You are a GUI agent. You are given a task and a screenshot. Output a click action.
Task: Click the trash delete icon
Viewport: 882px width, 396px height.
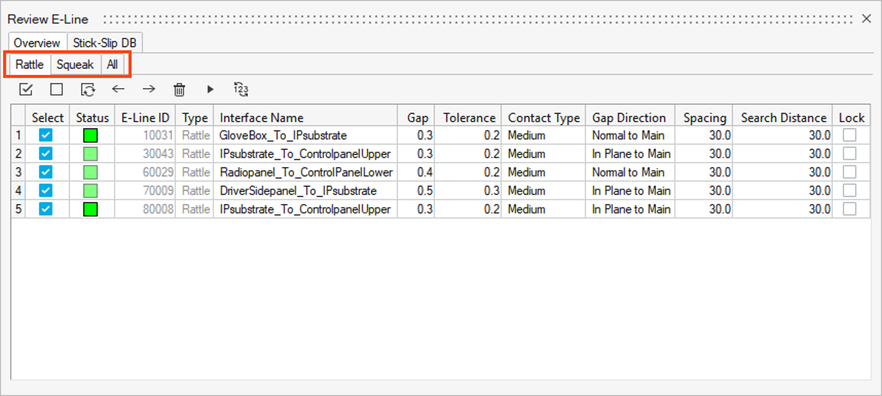[179, 89]
